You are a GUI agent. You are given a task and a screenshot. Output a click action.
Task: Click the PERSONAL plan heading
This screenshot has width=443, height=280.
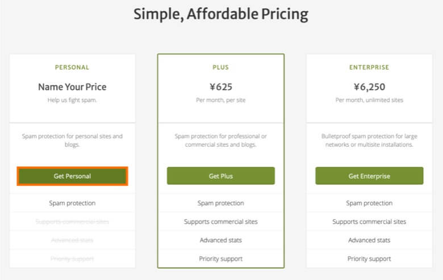point(72,67)
